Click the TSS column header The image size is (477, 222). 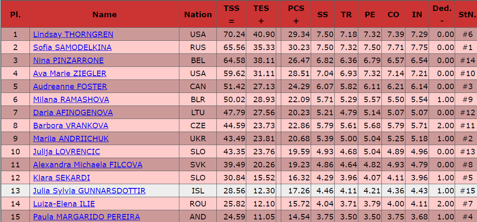232,14
